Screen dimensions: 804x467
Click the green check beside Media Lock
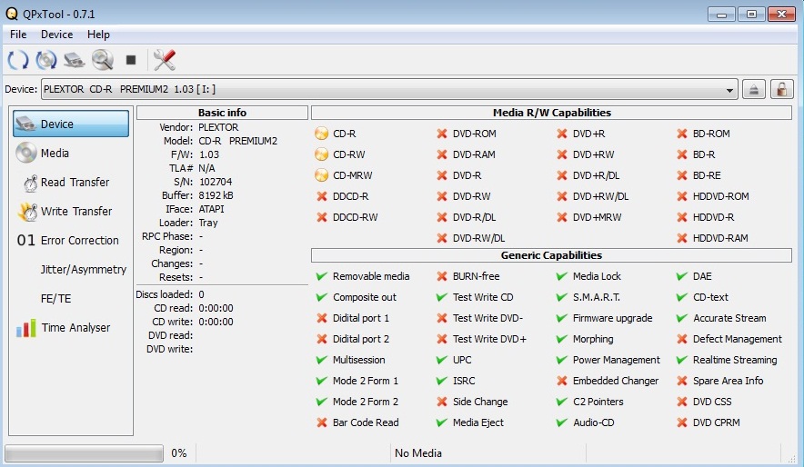[x=561, y=276]
